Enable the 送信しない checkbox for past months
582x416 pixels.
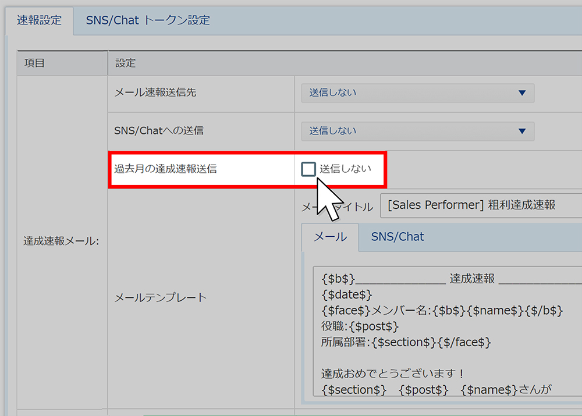coord(308,169)
